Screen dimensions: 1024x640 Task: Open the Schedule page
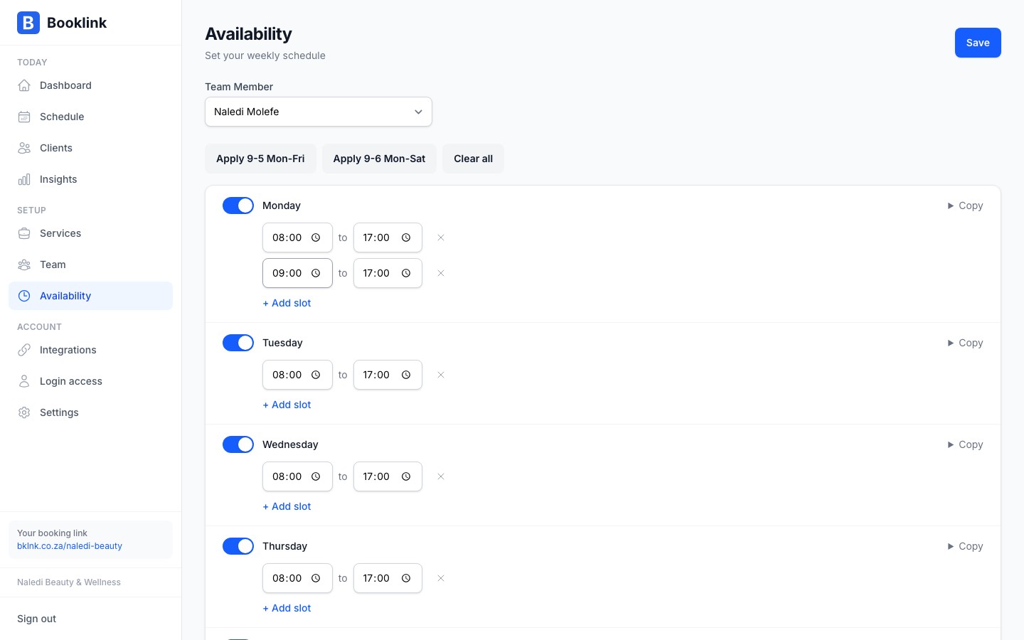(x=90, y=117)
